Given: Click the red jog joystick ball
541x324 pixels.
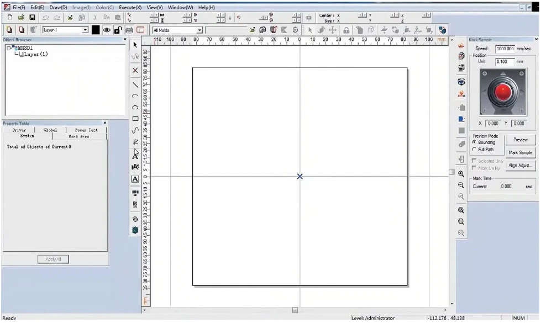Looking at the screenshot, I should [503, 92].
